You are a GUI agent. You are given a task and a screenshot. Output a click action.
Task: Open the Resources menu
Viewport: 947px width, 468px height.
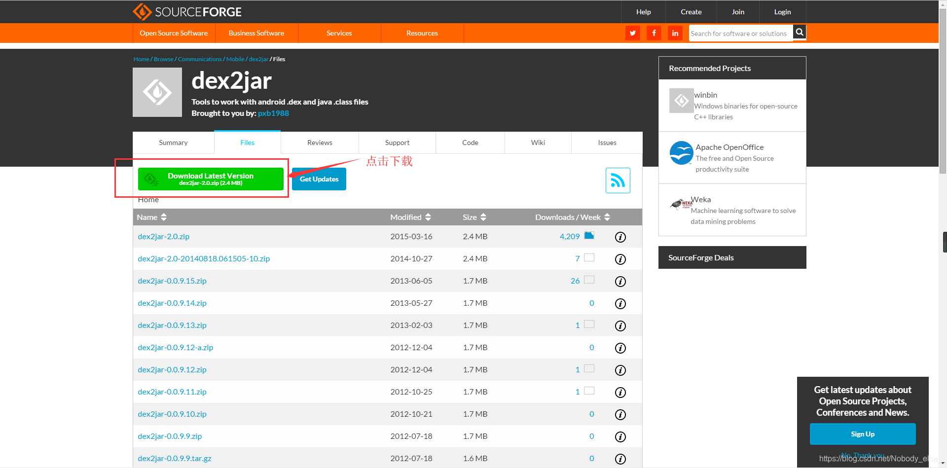coord(422,33)
